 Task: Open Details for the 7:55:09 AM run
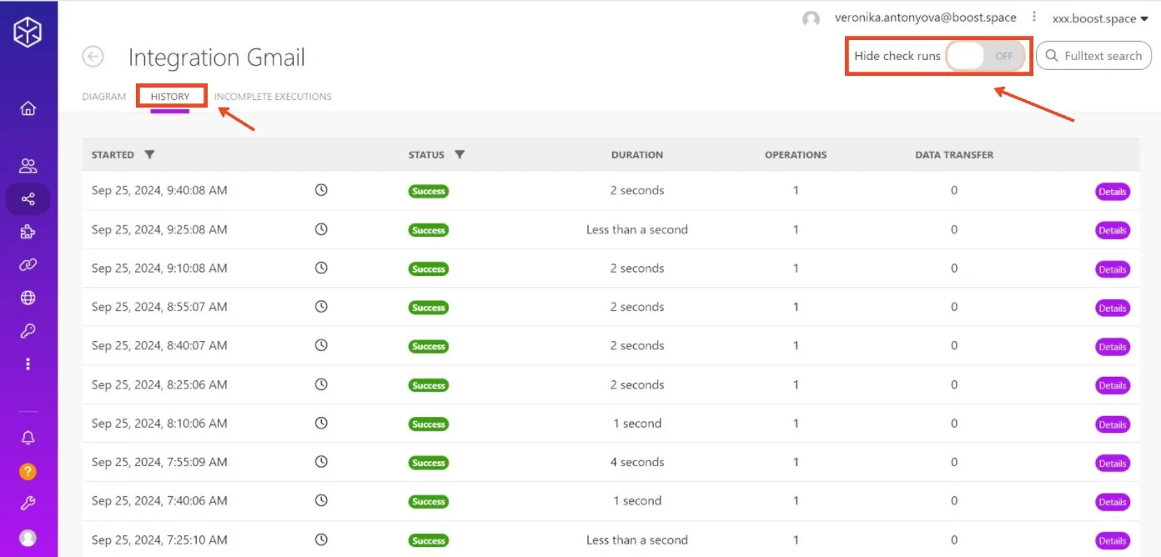click(x=1112, y=463)
